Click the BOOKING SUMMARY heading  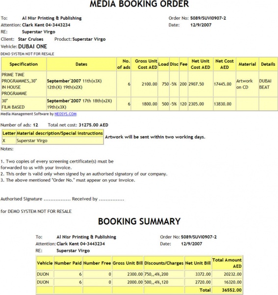click(139, 221)
